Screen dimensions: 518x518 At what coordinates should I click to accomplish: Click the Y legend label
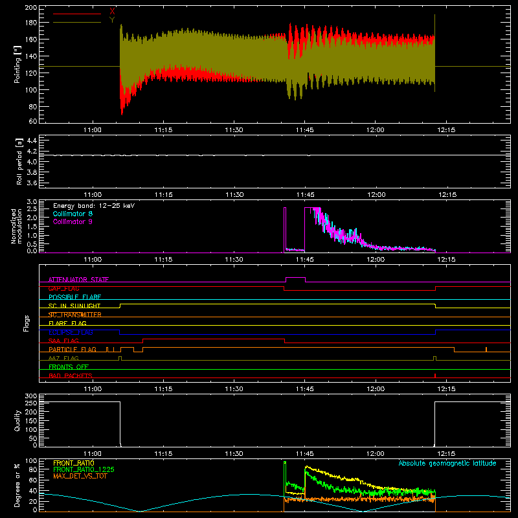pos(112,20)
